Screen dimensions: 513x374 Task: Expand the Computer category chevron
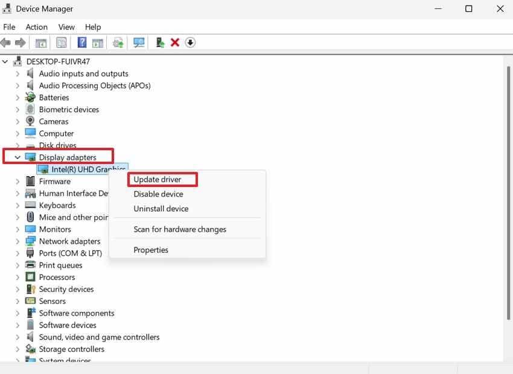coord(18,133)
